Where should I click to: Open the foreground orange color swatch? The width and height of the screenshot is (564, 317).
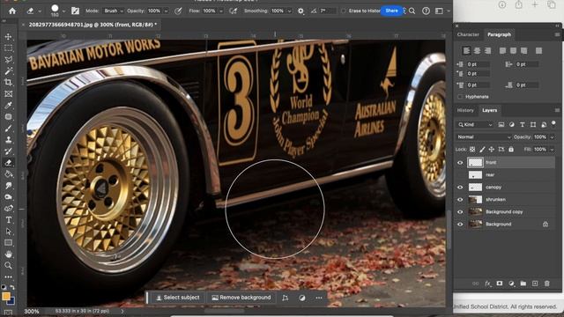pos(6,296)
